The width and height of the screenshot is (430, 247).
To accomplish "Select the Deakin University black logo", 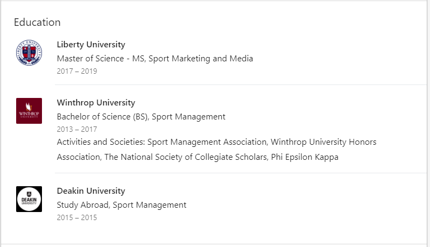I will pyautogui.click(x=29, y=199).
